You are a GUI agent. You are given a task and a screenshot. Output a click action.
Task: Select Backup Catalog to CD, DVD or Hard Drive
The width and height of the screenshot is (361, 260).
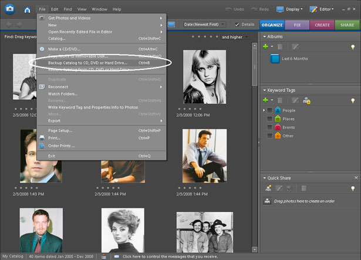point(87,62)
